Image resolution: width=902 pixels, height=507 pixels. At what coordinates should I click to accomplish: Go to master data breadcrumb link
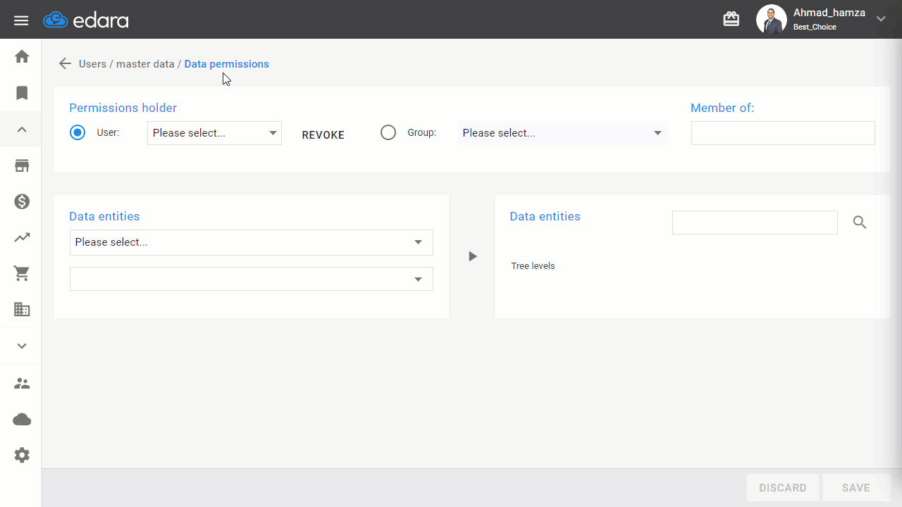coord(145,64)
